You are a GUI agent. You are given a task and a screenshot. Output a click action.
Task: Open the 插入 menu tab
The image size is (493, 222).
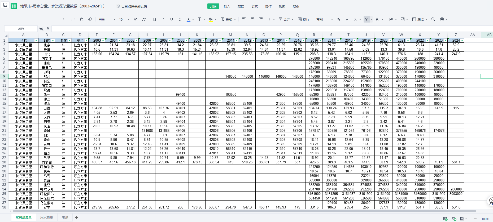pyautogui.click(x=227, y=6)
